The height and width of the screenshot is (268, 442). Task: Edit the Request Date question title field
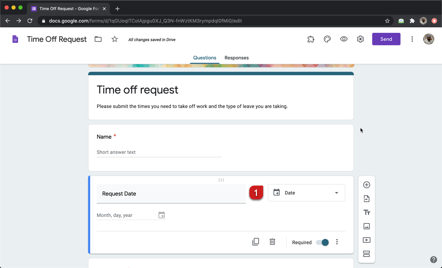pyautogui.click(x=171, y=194)
